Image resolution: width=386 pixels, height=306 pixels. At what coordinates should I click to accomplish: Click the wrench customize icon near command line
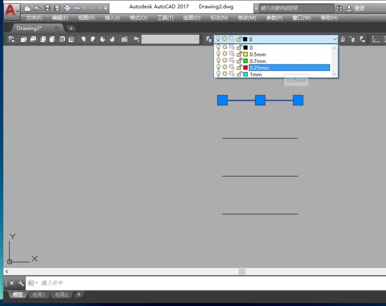tap(21, 283)
